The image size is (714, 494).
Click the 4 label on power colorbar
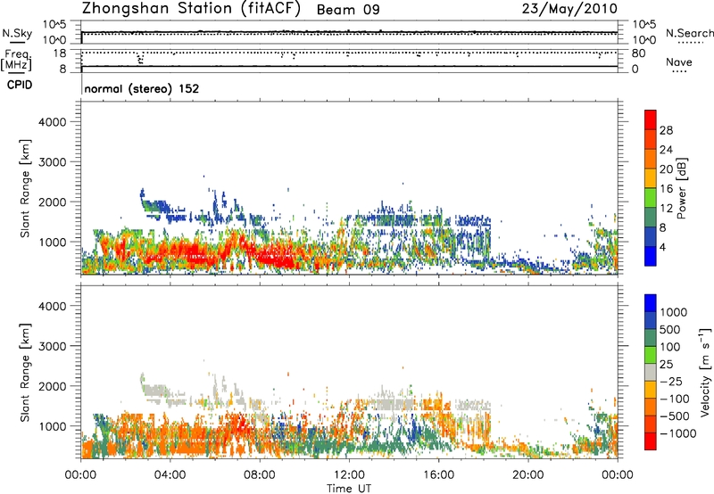pyautogui.click(x=662, y=248)
